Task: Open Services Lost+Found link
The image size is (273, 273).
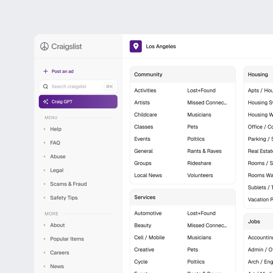Action: 201,213
